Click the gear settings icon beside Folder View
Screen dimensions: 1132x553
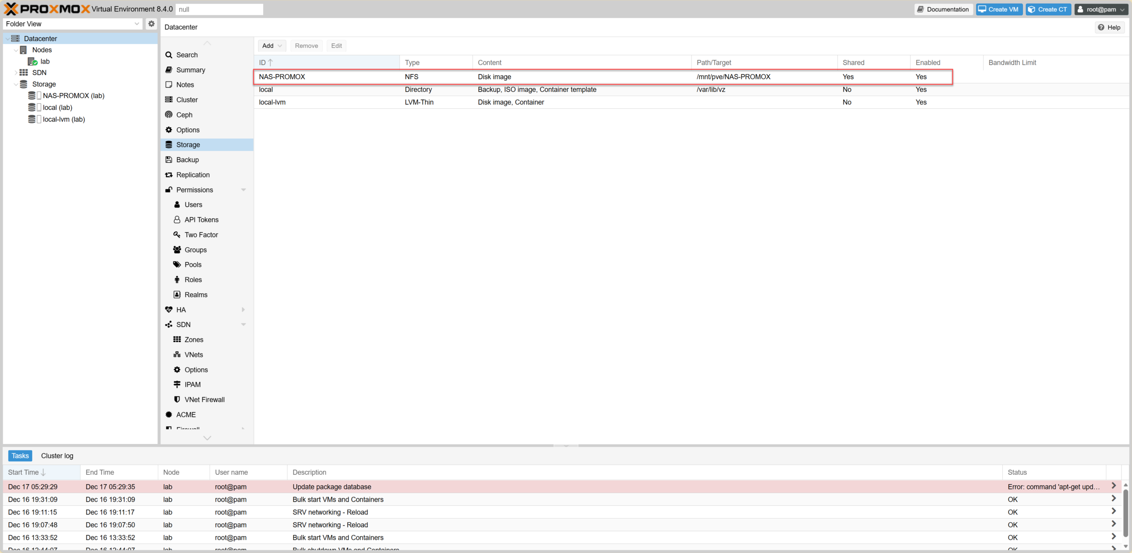[151, 24]
